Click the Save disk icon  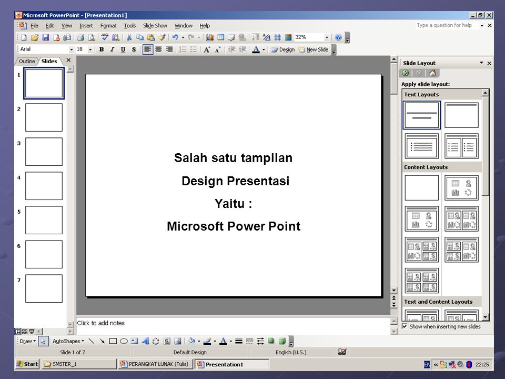(x=45, y=37)
